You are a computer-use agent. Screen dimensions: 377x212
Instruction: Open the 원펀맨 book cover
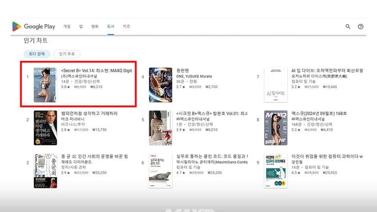pos(161,85)
